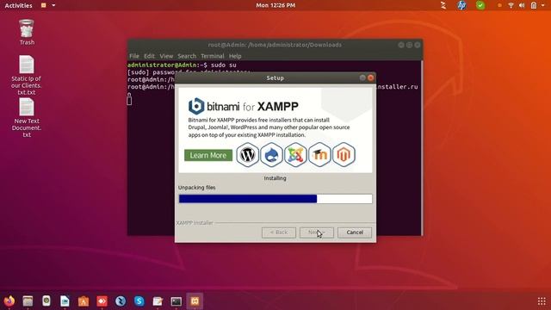Click the Magento icon in the Bitnami banner

point(344,155)
